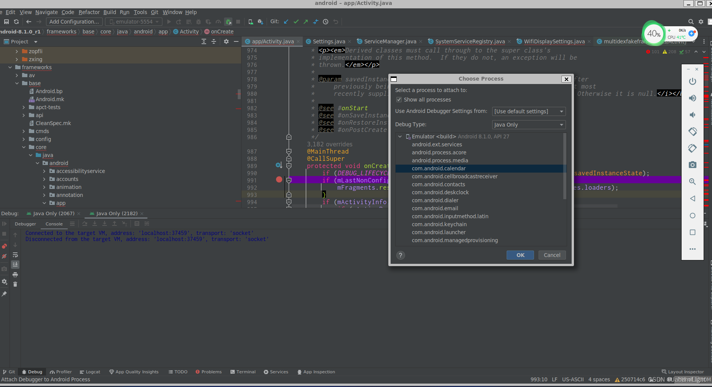Expand the accessibilityservice folder

44,171
